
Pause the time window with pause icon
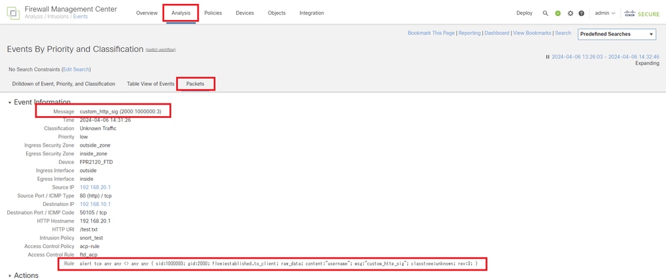point(548,57)
